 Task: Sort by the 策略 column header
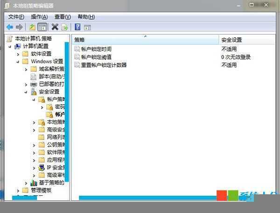point(145,40)
